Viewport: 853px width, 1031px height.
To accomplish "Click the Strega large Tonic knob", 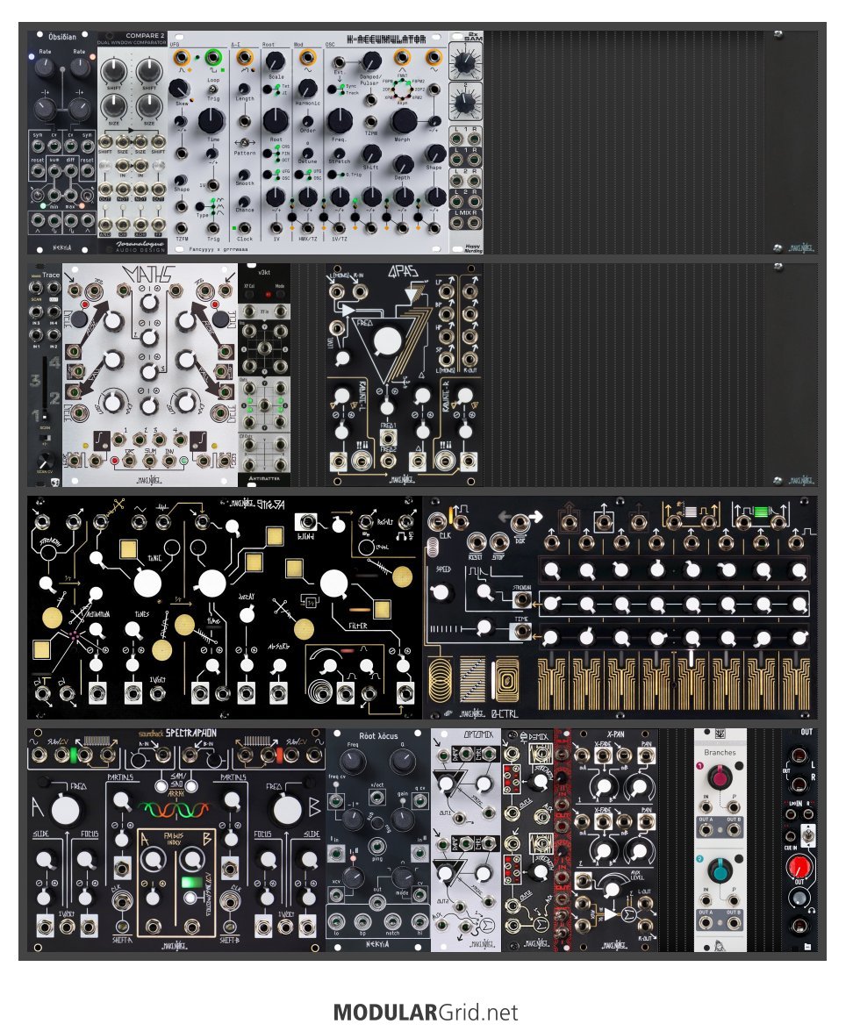I will pos(147,583).
